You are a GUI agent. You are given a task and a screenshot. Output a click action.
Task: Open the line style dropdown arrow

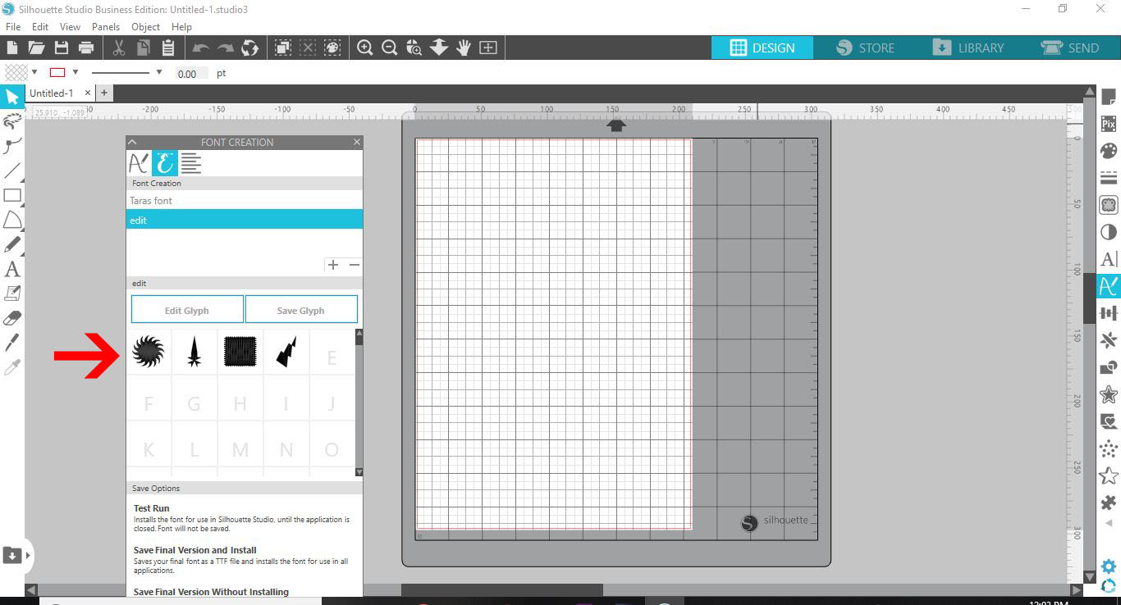159,72
